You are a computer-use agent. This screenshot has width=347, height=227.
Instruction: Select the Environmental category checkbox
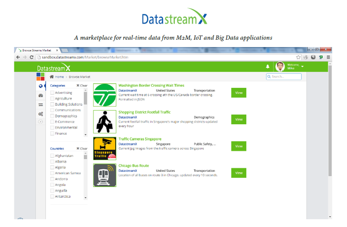point(52,127)
